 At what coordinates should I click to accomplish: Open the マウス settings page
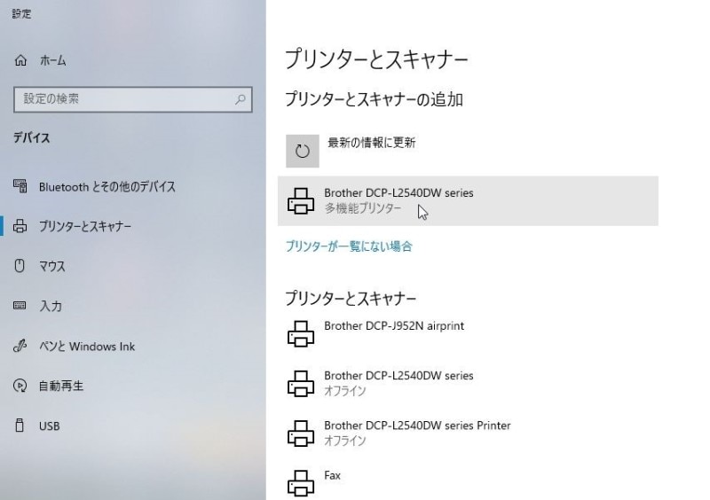(x=52, y=266)
